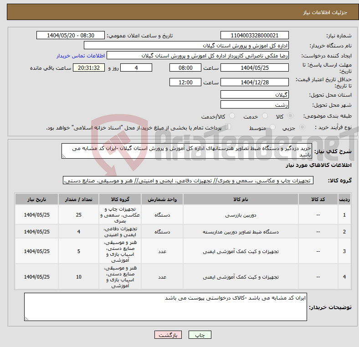Screen dimensions: 359x347
Task: Select the خدمت radio button
Action: 265,116
